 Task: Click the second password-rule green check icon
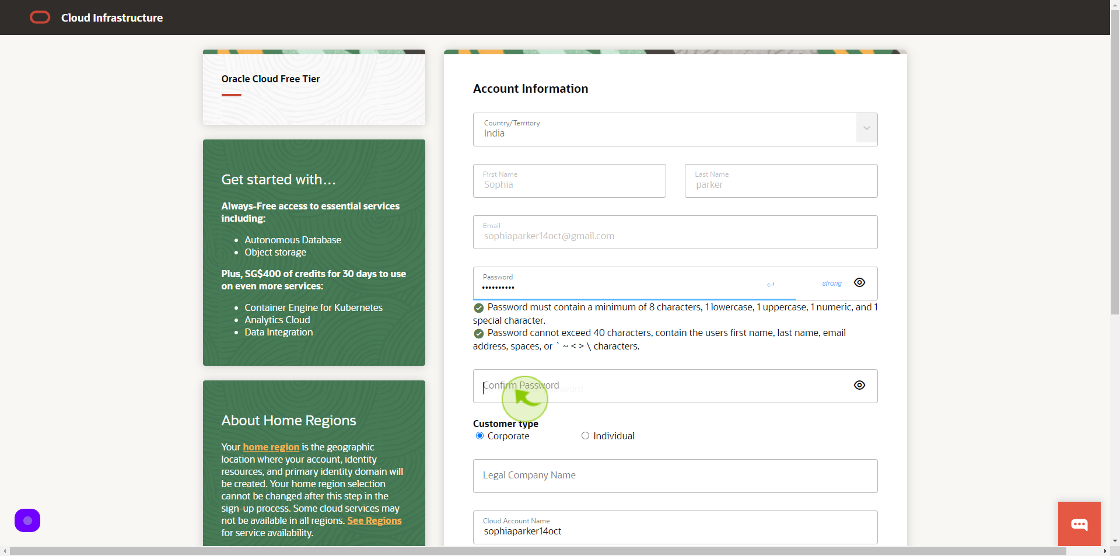pyautogui.click(x=479, y=333)
